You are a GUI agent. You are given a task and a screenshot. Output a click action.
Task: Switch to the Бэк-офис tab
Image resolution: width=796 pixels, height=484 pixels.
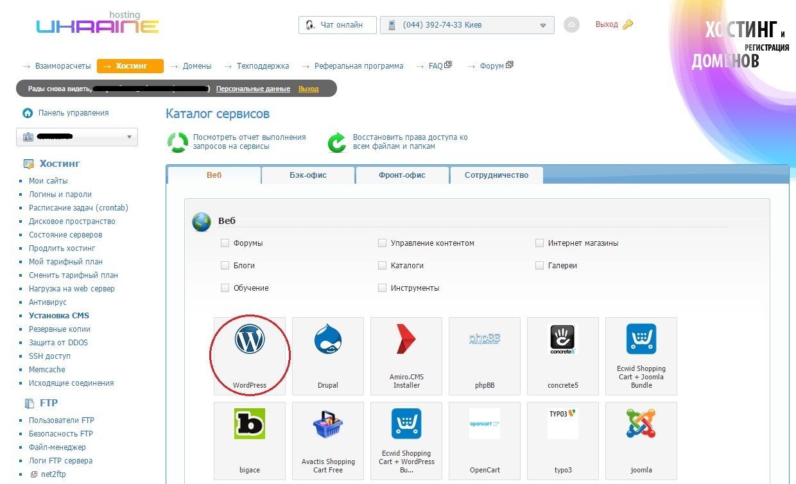click(x=308, y=175)
